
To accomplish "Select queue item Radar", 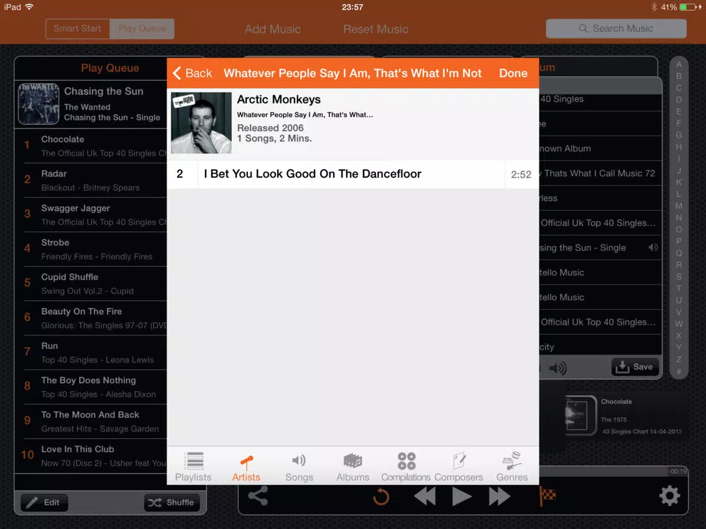I will [x=91, y=181].
